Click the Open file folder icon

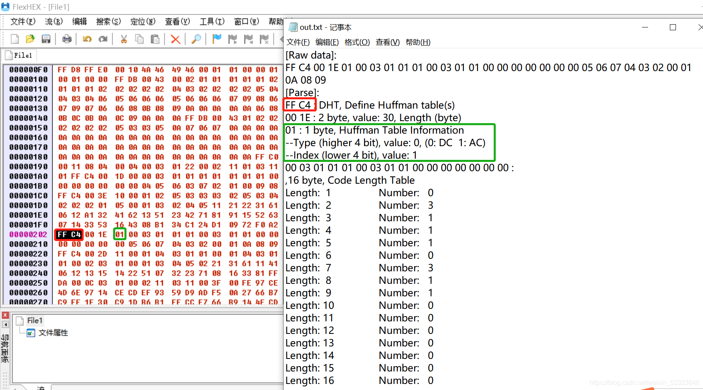point(30,39)
